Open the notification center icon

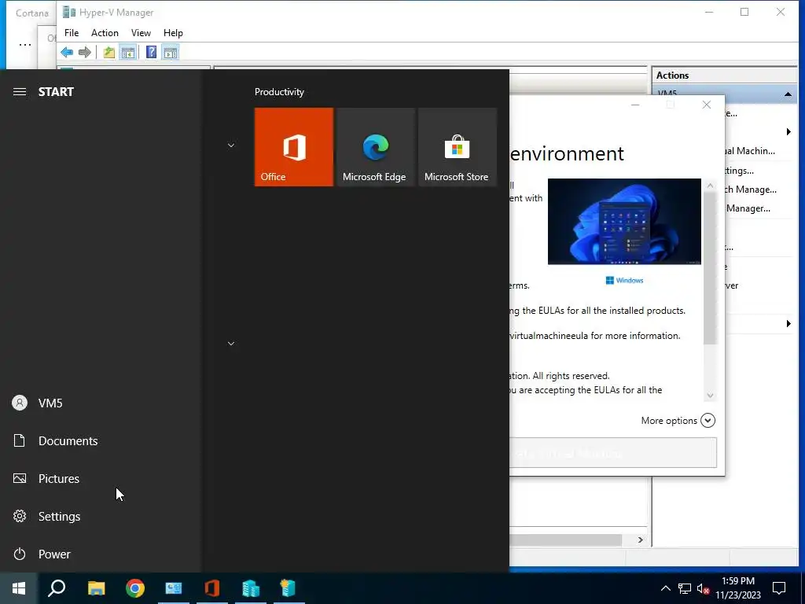[779, 588]
